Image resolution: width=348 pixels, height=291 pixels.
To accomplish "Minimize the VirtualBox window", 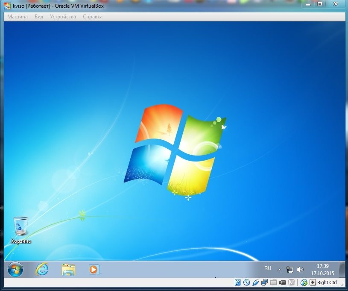I will coord(308,4).
